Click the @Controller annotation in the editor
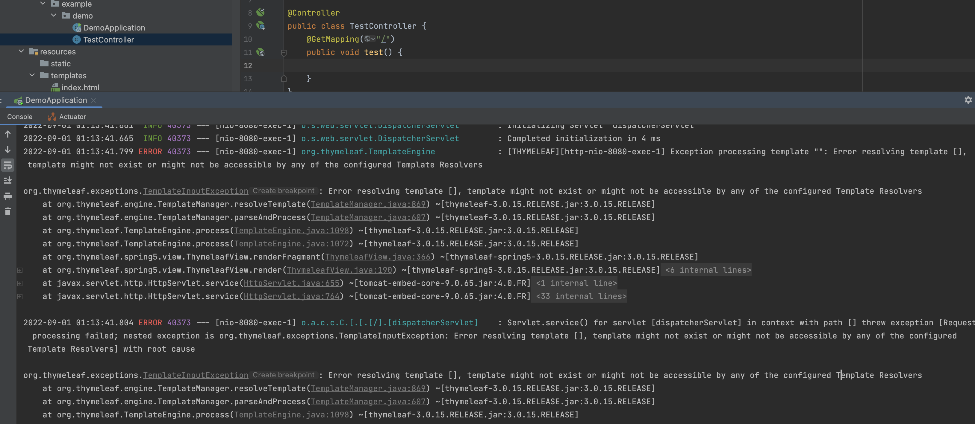The width and height of the screenshot is (975, 424). click(x=314, y=13)
